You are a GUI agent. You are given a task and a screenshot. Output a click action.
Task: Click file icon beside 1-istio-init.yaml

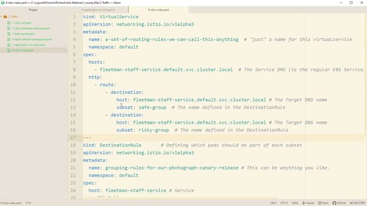[x=9, y=23]
